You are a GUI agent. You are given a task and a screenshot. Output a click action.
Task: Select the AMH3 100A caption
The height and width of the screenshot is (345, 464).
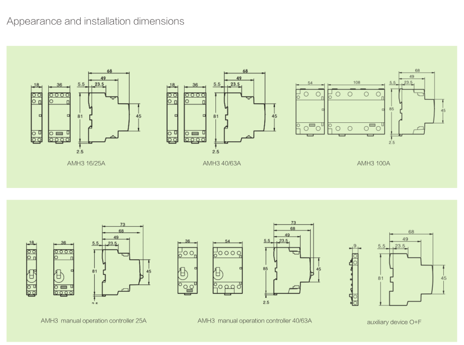tap(373, 163)
